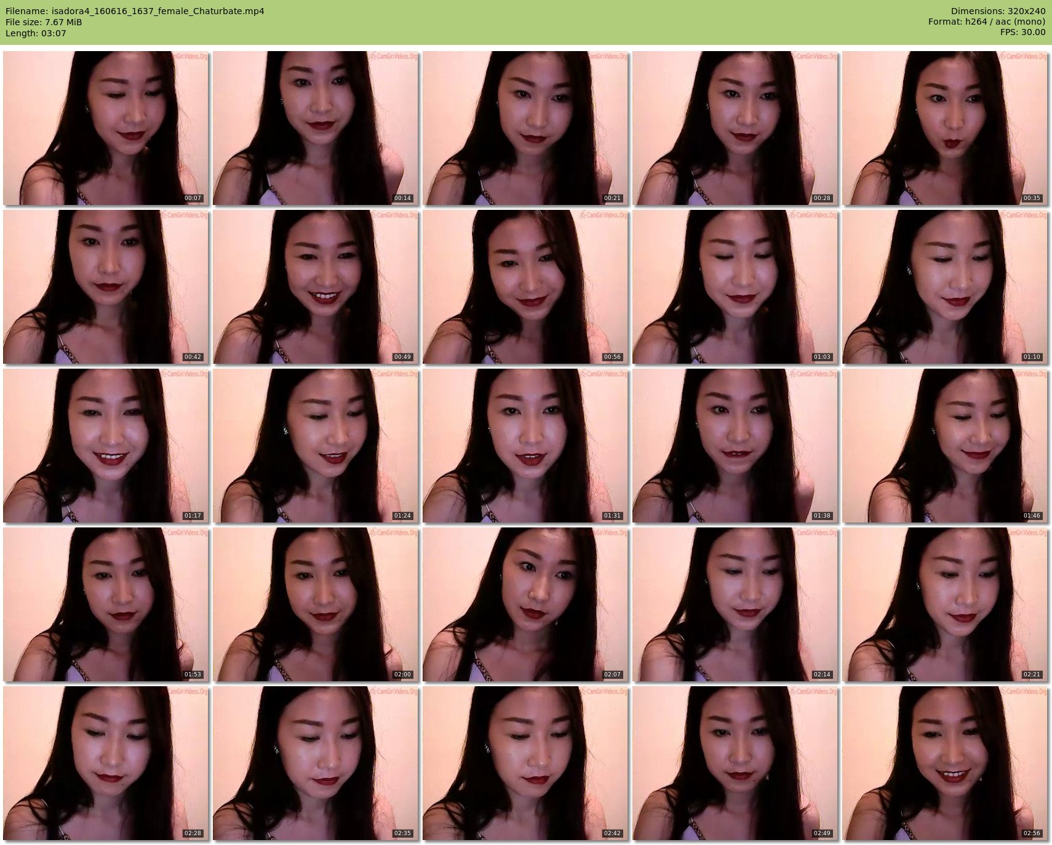Select the thumbnail timestamped 00:42
Viewport: 1052px width, 845px height.
coord(105,287)
